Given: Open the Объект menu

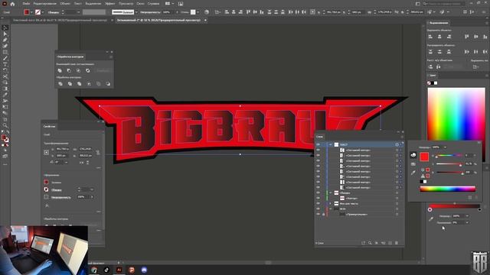Looking at the screenshot, I should (x=65, y=4).
